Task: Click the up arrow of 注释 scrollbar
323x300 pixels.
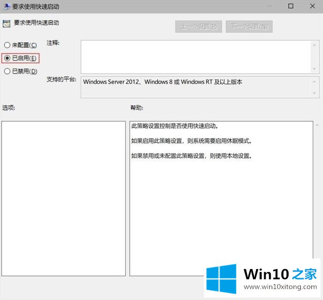Action: pyautogui.click(x=314, y=45)
